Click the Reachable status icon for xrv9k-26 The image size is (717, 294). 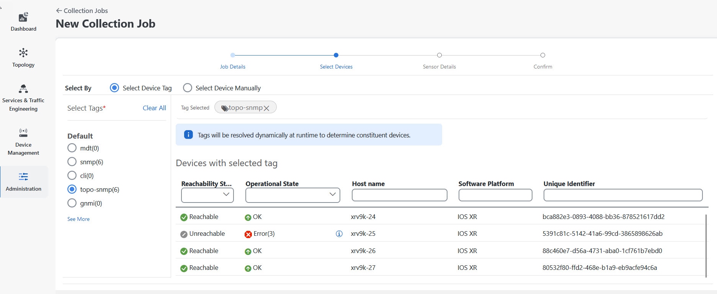click(184, 252)
